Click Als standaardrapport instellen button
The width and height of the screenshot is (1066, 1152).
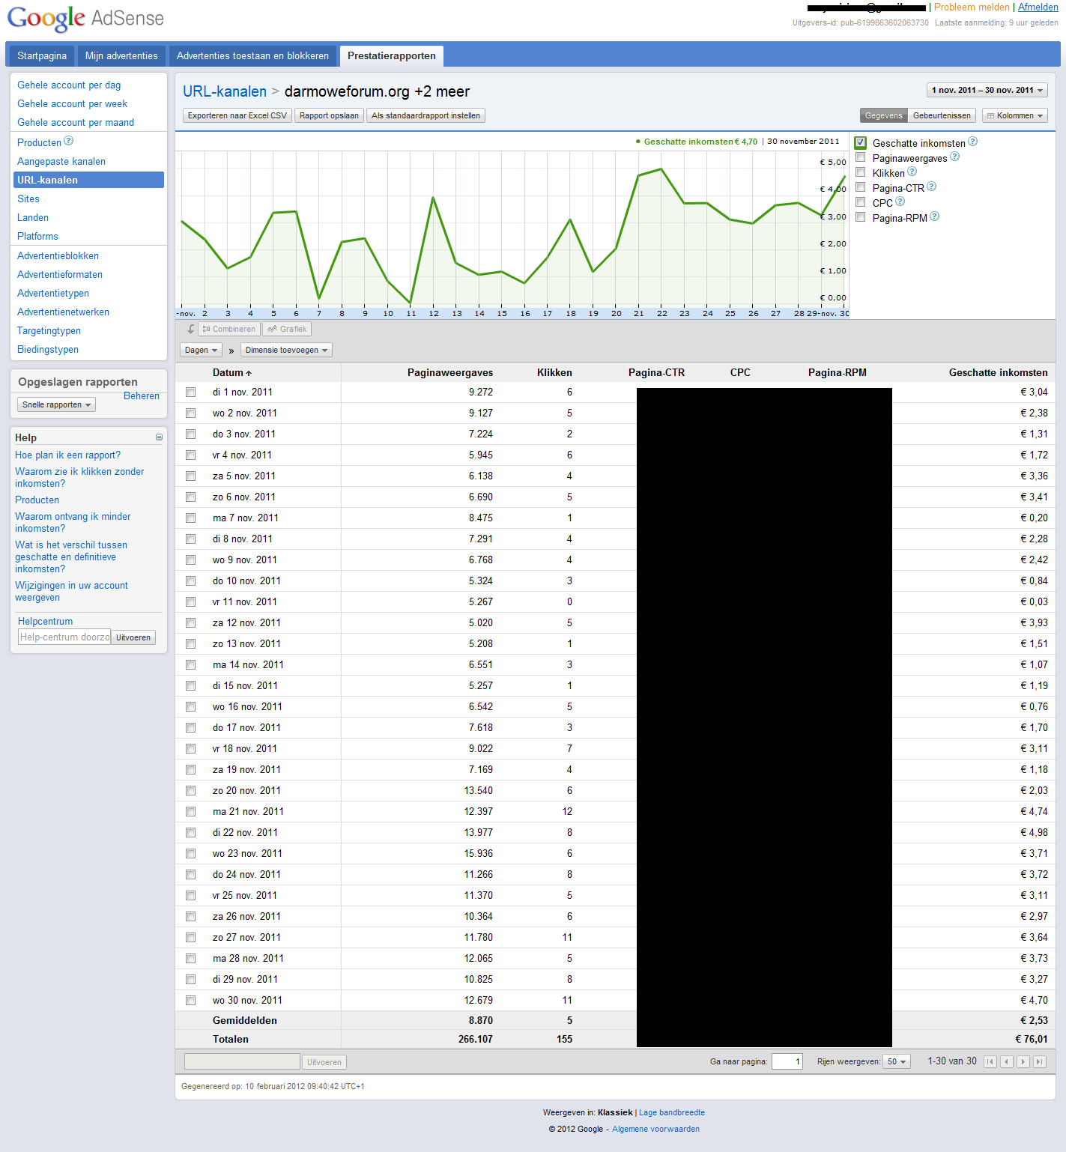(x=426, y=115)
